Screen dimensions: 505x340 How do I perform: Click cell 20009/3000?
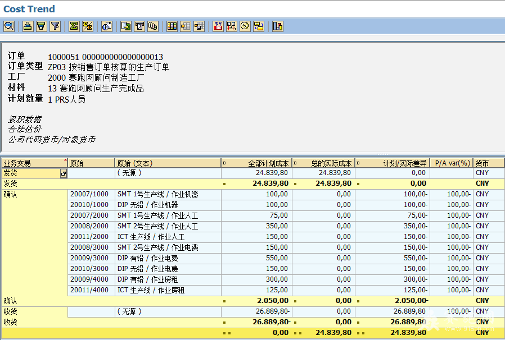pos(91,258)
